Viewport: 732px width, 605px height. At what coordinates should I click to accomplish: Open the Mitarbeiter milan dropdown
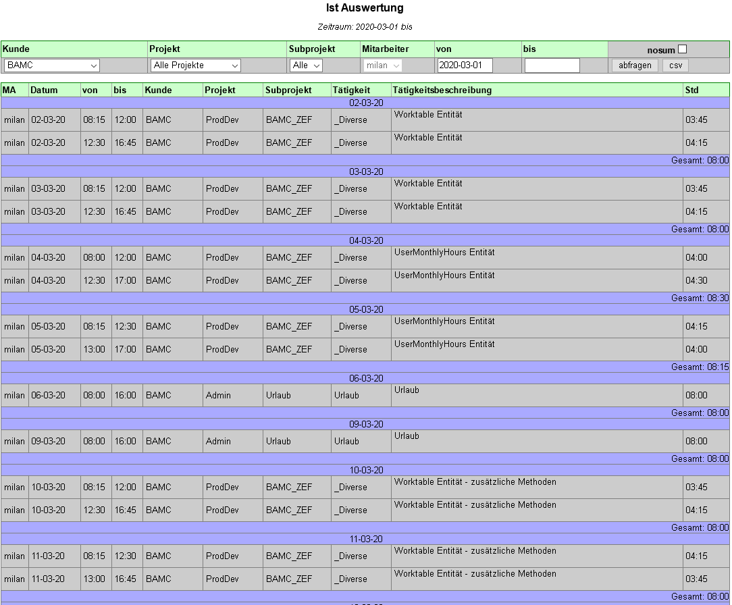click(383, 65)
